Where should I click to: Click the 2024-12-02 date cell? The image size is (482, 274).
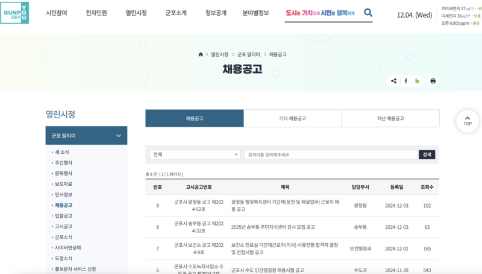(x=396, y=249)
